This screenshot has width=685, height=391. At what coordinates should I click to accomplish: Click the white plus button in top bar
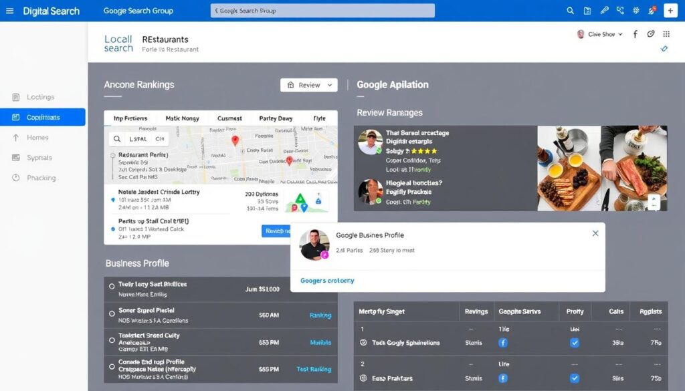pos(670,11)
